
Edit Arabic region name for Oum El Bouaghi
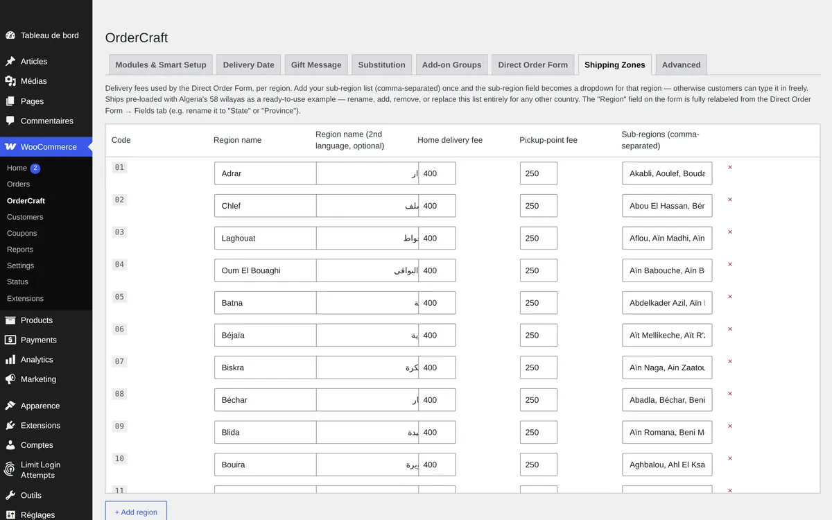click(x=367, y=270)
